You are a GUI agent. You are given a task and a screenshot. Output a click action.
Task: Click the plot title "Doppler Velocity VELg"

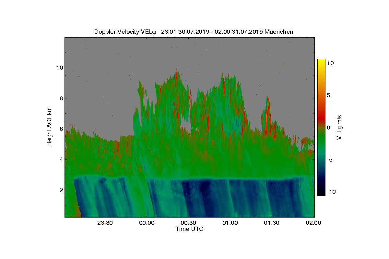click(125, 32)
